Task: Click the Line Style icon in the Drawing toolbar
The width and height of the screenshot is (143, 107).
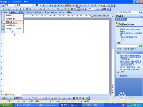Action: coord(74,98)
